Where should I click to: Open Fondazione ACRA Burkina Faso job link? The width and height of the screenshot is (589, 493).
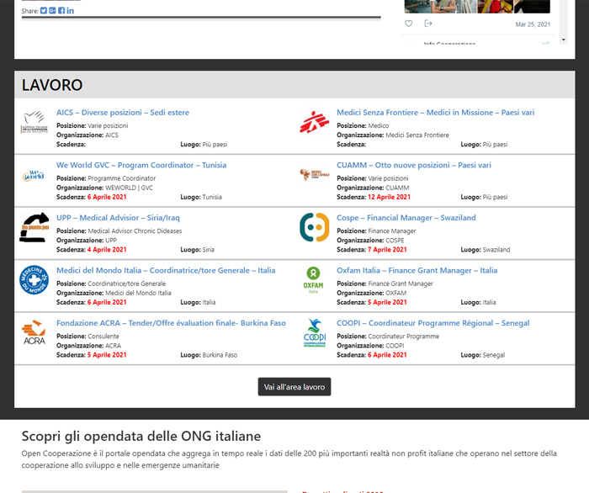pyautogui.click(x=171, y=323)
